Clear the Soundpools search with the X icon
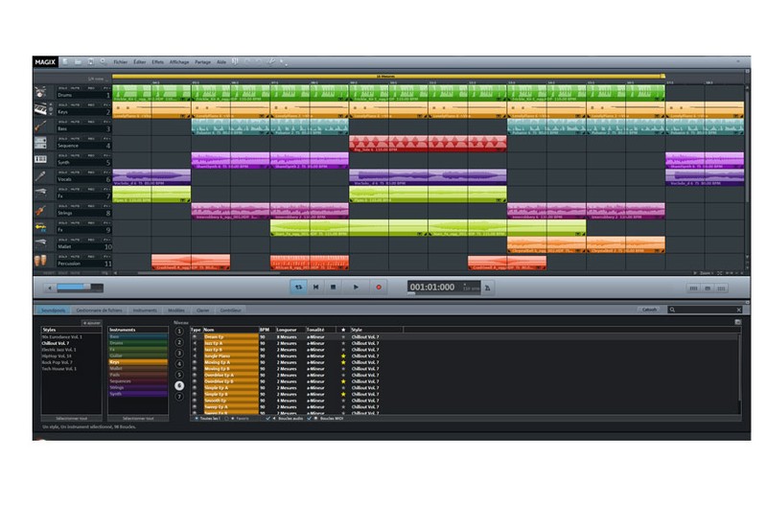The height and width of the screenshot is (505, 766). pos(738,310)
